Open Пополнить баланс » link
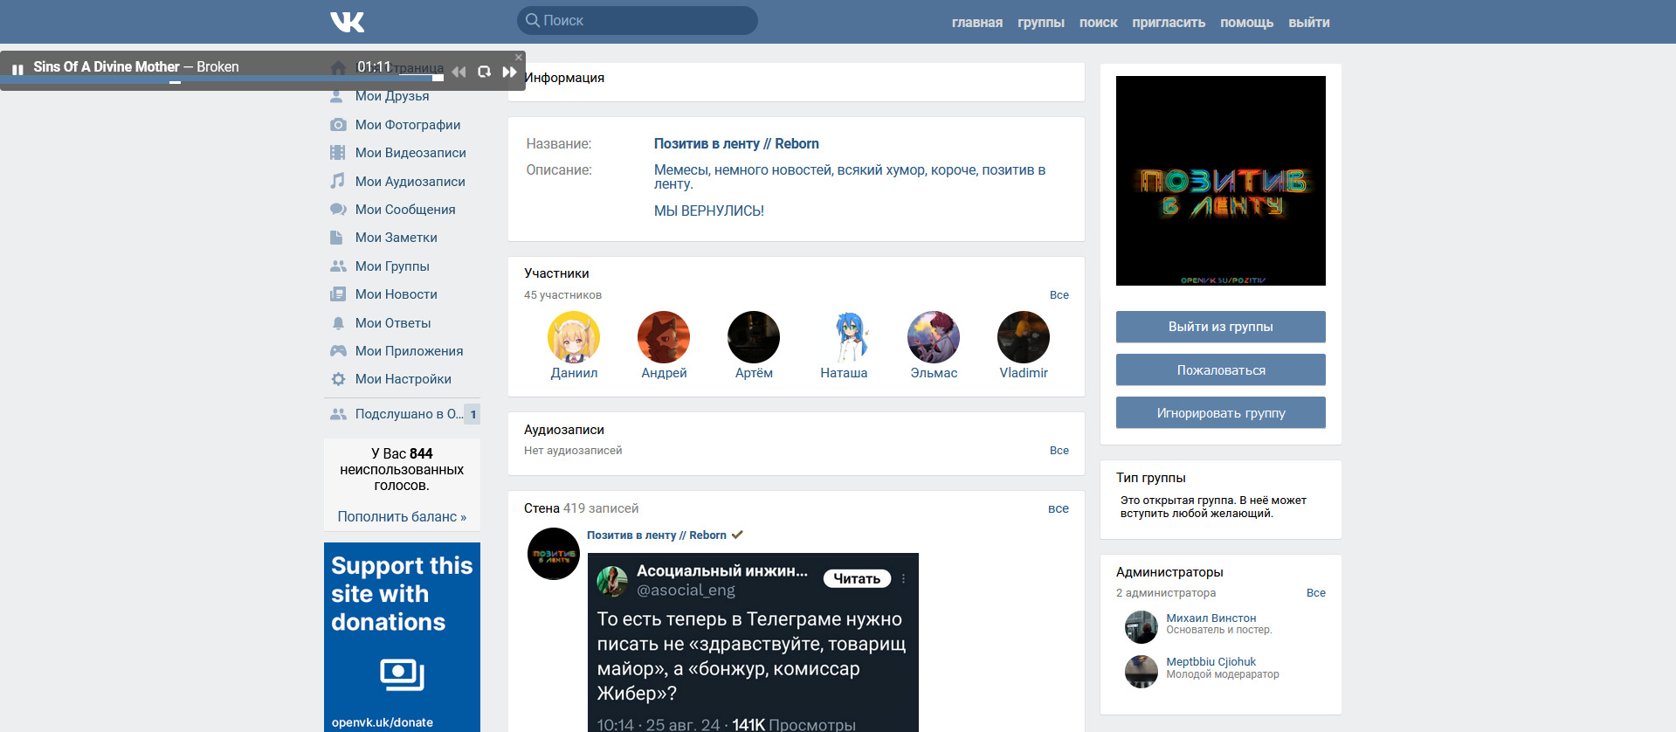 [x=402, y=517]
